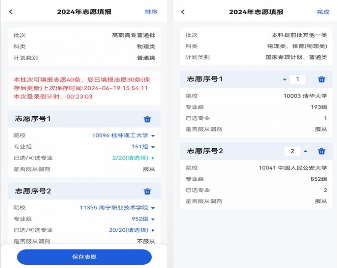The height and width of the screenshot is (268, 337).
Task: Move 志愿序号2 up with arrow
Action: [x=305, y=151]
